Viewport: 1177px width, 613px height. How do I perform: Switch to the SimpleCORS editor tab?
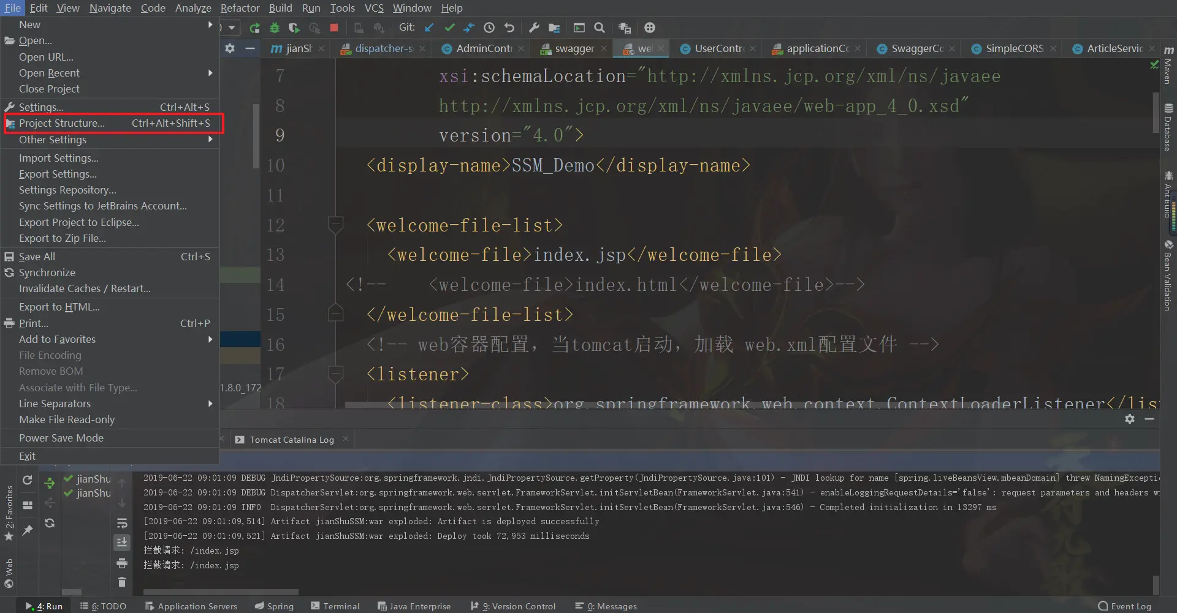click(x=1015, y=48)
